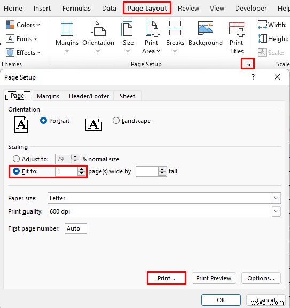This screenshot has height=308, width=290.
Task: Switch to the Home ribbon tab
Action: [x=13, y=8]
